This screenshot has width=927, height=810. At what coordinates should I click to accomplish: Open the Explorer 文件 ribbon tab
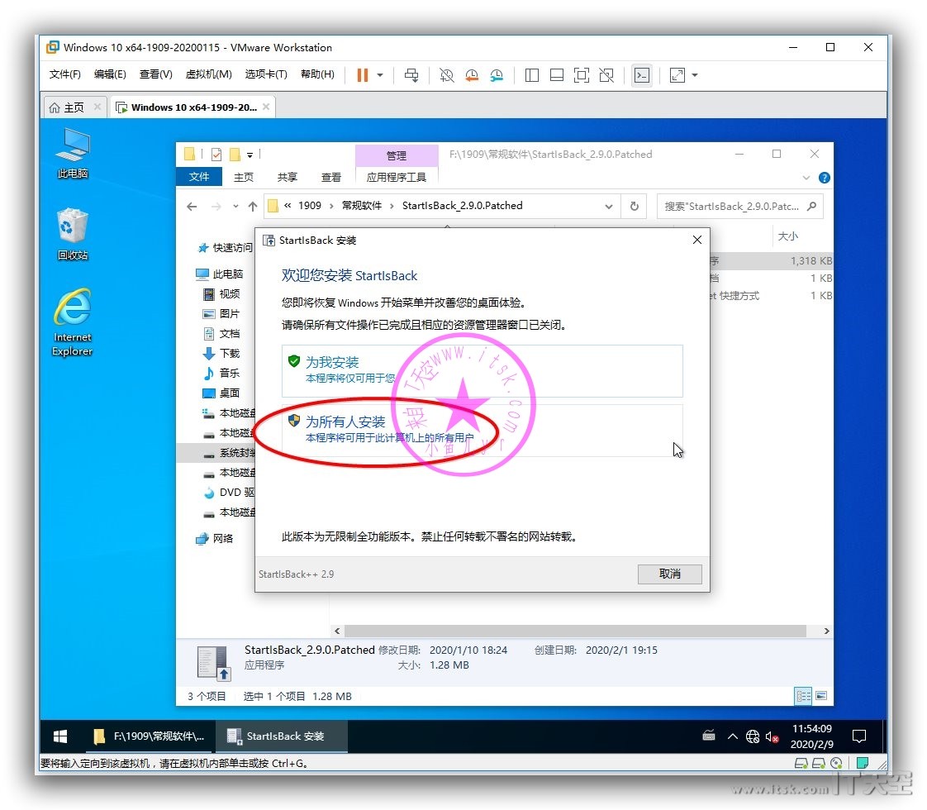point(199,177)
